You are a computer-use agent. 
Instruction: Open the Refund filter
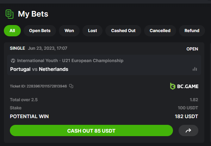point(192,31)
